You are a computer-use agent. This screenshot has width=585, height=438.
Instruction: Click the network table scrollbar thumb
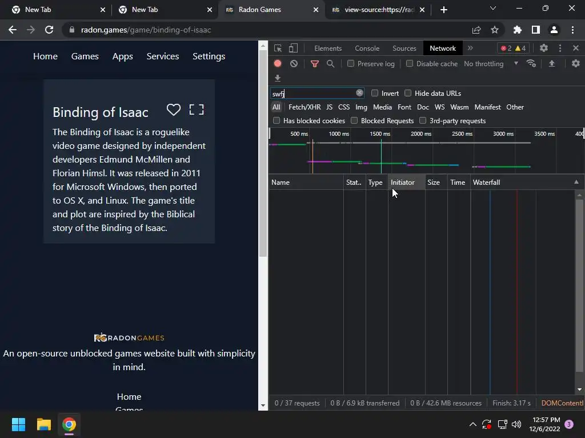point(579,285)
